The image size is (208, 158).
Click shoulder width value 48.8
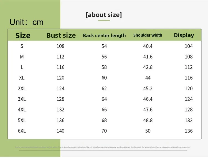(148, 120)
